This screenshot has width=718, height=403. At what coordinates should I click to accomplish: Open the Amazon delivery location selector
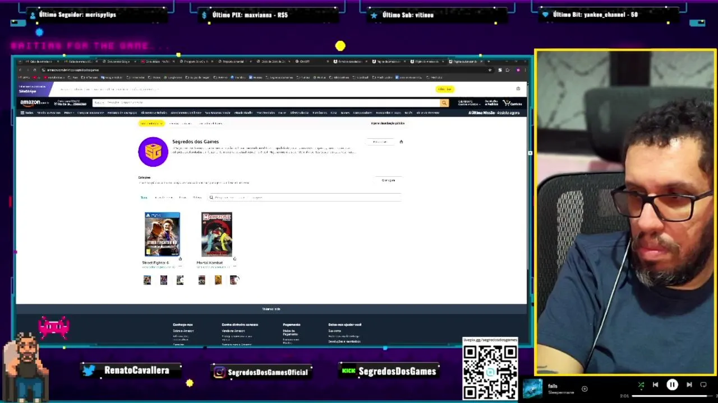tap(71, 103)
